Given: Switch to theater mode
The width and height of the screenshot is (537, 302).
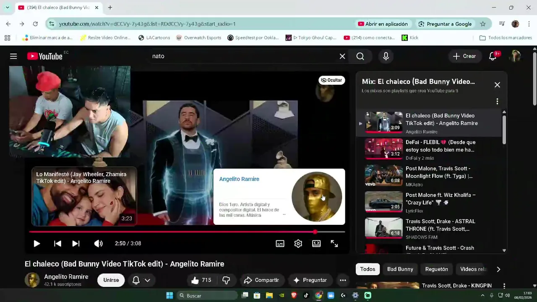Looking at the screenshot, I should tap(316, 243).
